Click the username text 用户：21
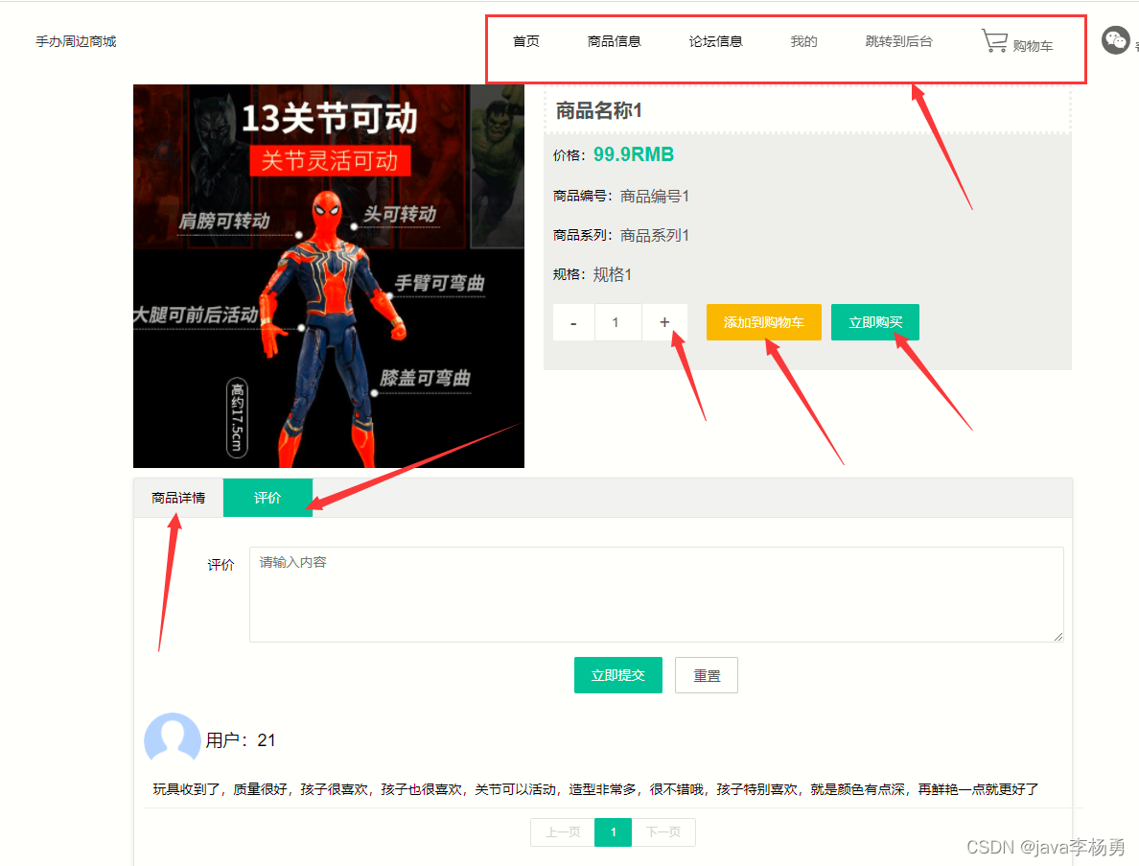This screenshot has width=1139, height=866. coord(241,740)
